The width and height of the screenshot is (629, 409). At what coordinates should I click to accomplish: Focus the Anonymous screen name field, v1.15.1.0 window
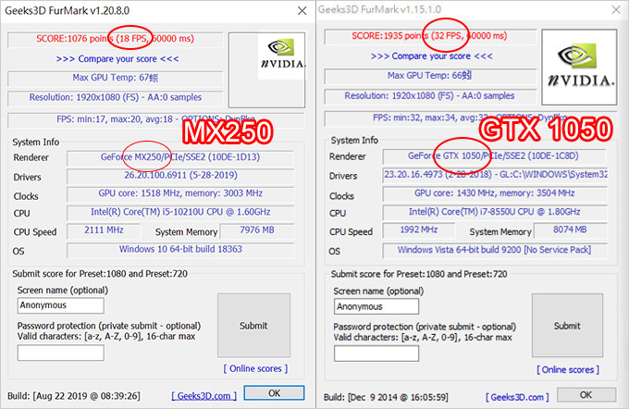[376, 306]
